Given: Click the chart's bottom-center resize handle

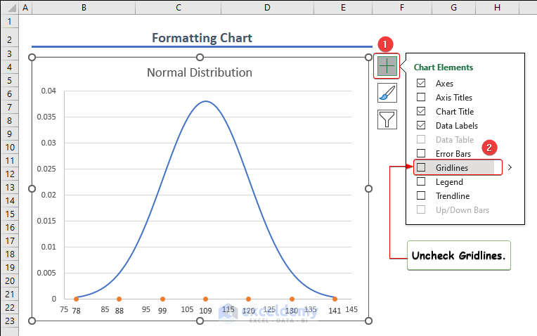Looking at the screenshot, I should click(200, 321).
